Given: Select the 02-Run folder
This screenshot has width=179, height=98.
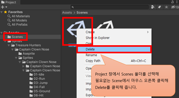Looking at the screenshot, I should point(39,79).
